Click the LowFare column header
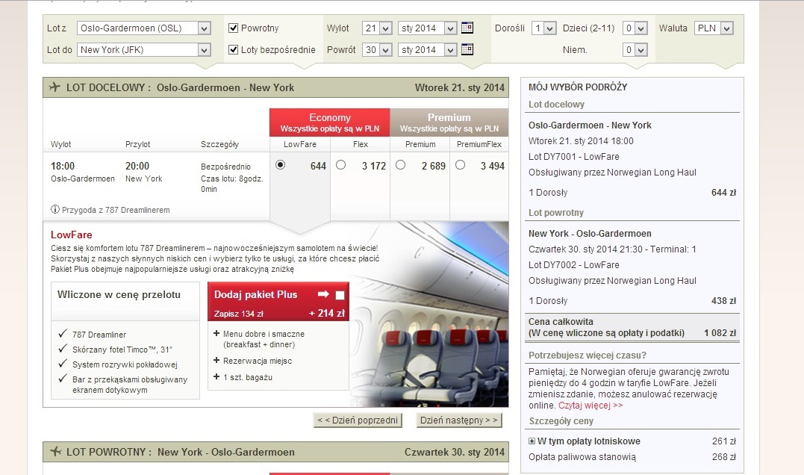This screenshot has width=804, height=475. [300, 144]
